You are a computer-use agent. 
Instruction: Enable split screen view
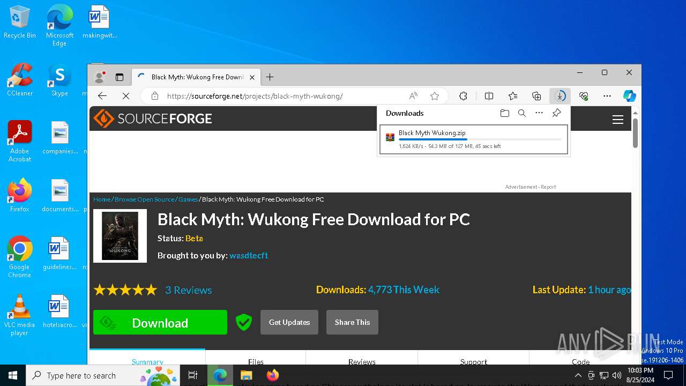489,96
